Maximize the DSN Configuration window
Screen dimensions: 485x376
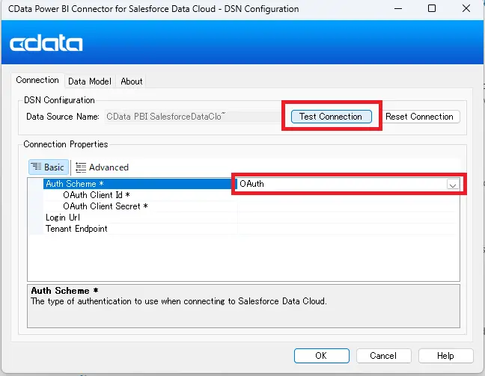point(432,9)
